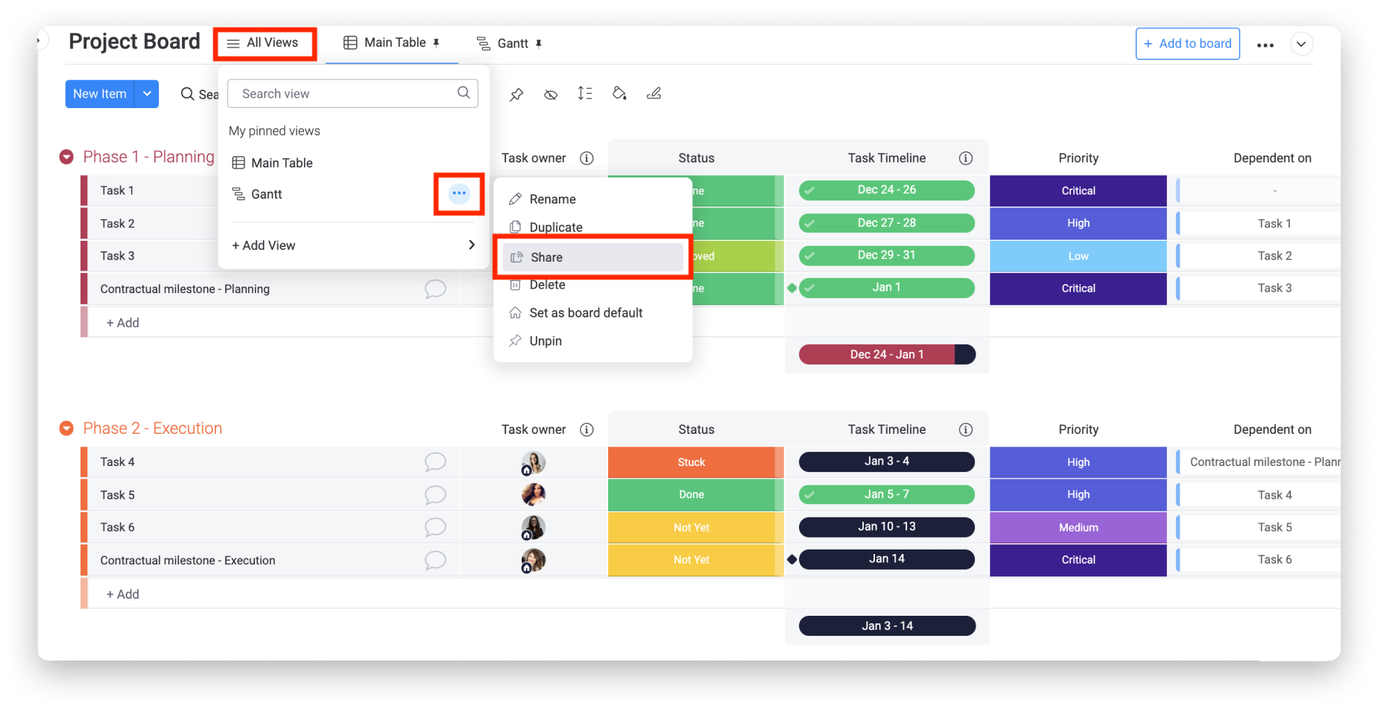Choose Delete from context menu

pyautogui.click(x=547, y=285)
